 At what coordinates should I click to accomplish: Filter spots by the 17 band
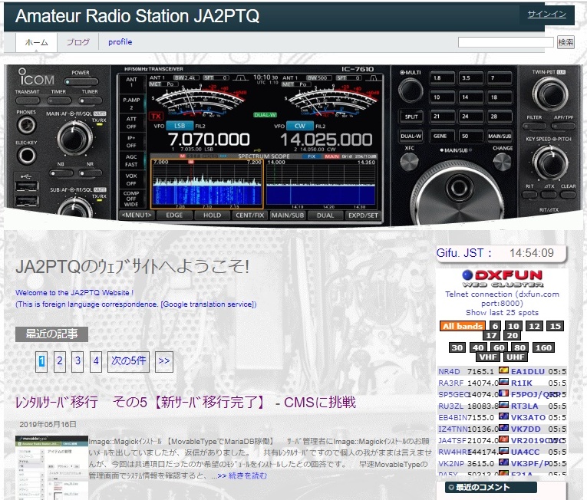pos(491,335)
